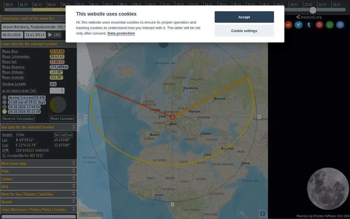The height and width of the screenshot is (219, 350).
Task: Open the Data protection link
Action: pos(121,33)
